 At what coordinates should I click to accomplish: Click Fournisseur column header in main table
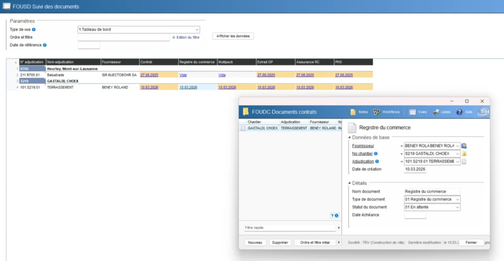tap(120, 62)
